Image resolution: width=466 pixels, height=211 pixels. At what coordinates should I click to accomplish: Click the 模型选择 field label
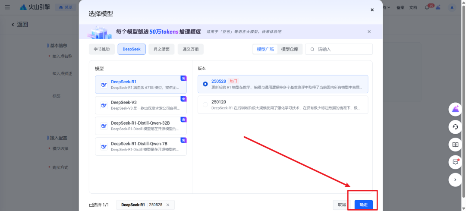click(x=60, y=148)
